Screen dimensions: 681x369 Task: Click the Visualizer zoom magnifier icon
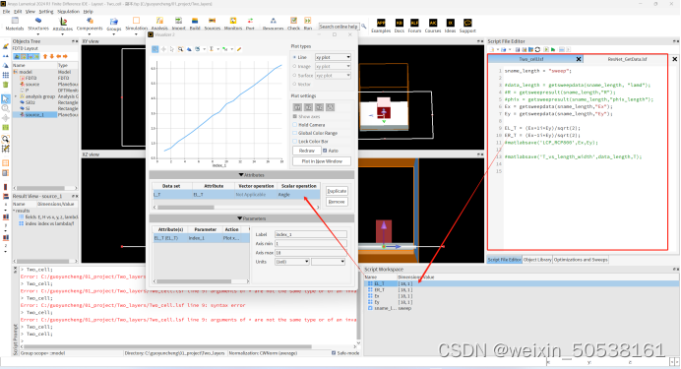click(x=180, y=49)
